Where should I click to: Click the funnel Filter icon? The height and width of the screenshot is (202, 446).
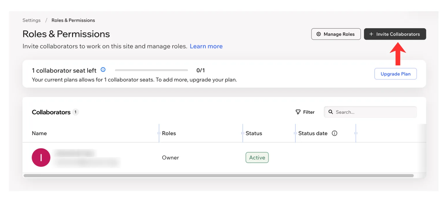click(298, 112)
